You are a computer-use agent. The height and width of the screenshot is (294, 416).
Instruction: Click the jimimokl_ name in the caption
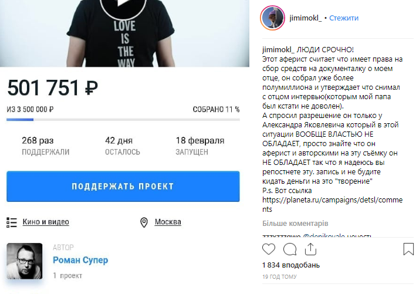tap(278, 50)
